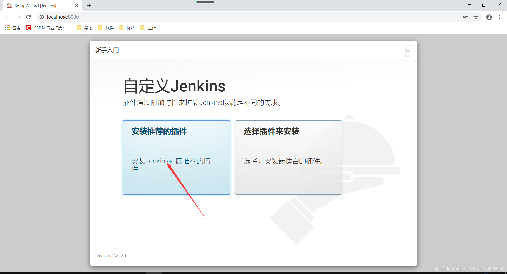Image resolution: width=507 pixels, height=274 pixels.
Task: Click the 新手入门 dialog title
Action: (107, 50)
